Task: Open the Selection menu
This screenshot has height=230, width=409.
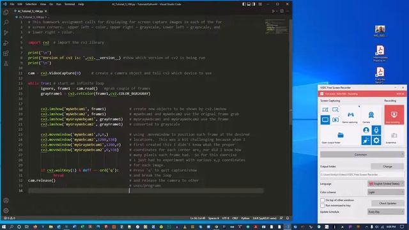Action: [x=31, y=4]
